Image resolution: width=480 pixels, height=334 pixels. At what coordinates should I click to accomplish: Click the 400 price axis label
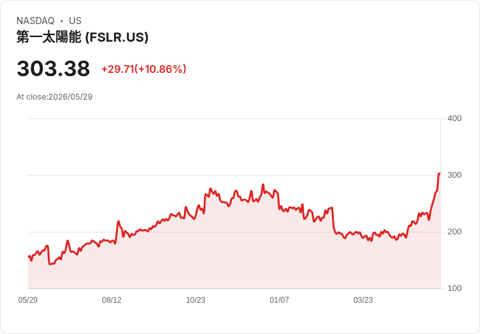click(x=455, y=118)
